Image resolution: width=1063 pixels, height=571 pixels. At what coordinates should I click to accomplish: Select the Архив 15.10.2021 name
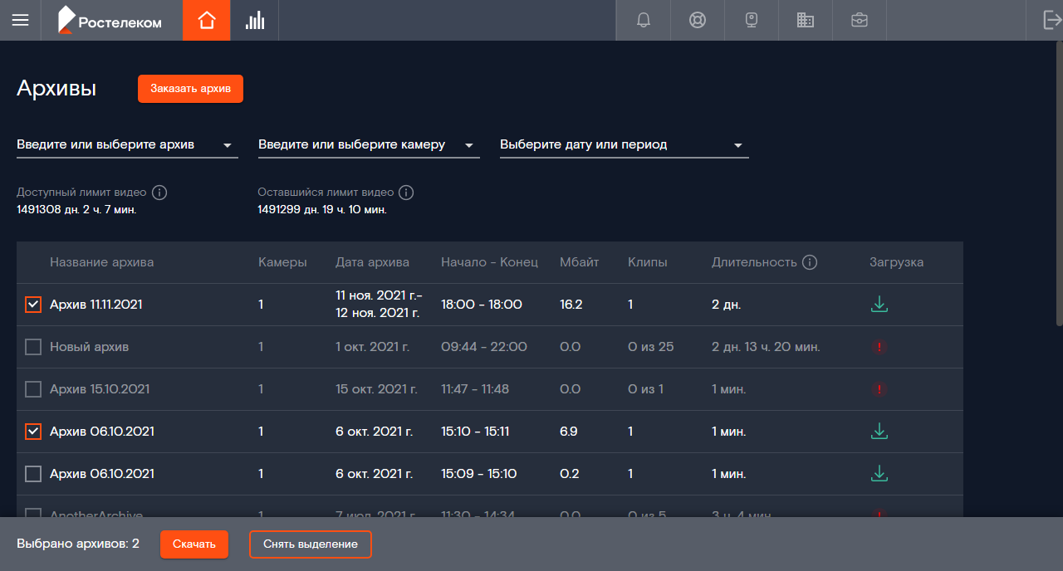100,389
